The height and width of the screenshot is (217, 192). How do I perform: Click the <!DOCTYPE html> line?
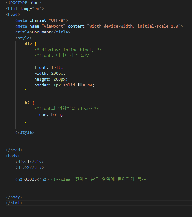point(24,2)
